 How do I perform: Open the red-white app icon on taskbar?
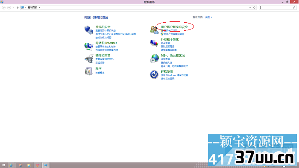point(21,165)
